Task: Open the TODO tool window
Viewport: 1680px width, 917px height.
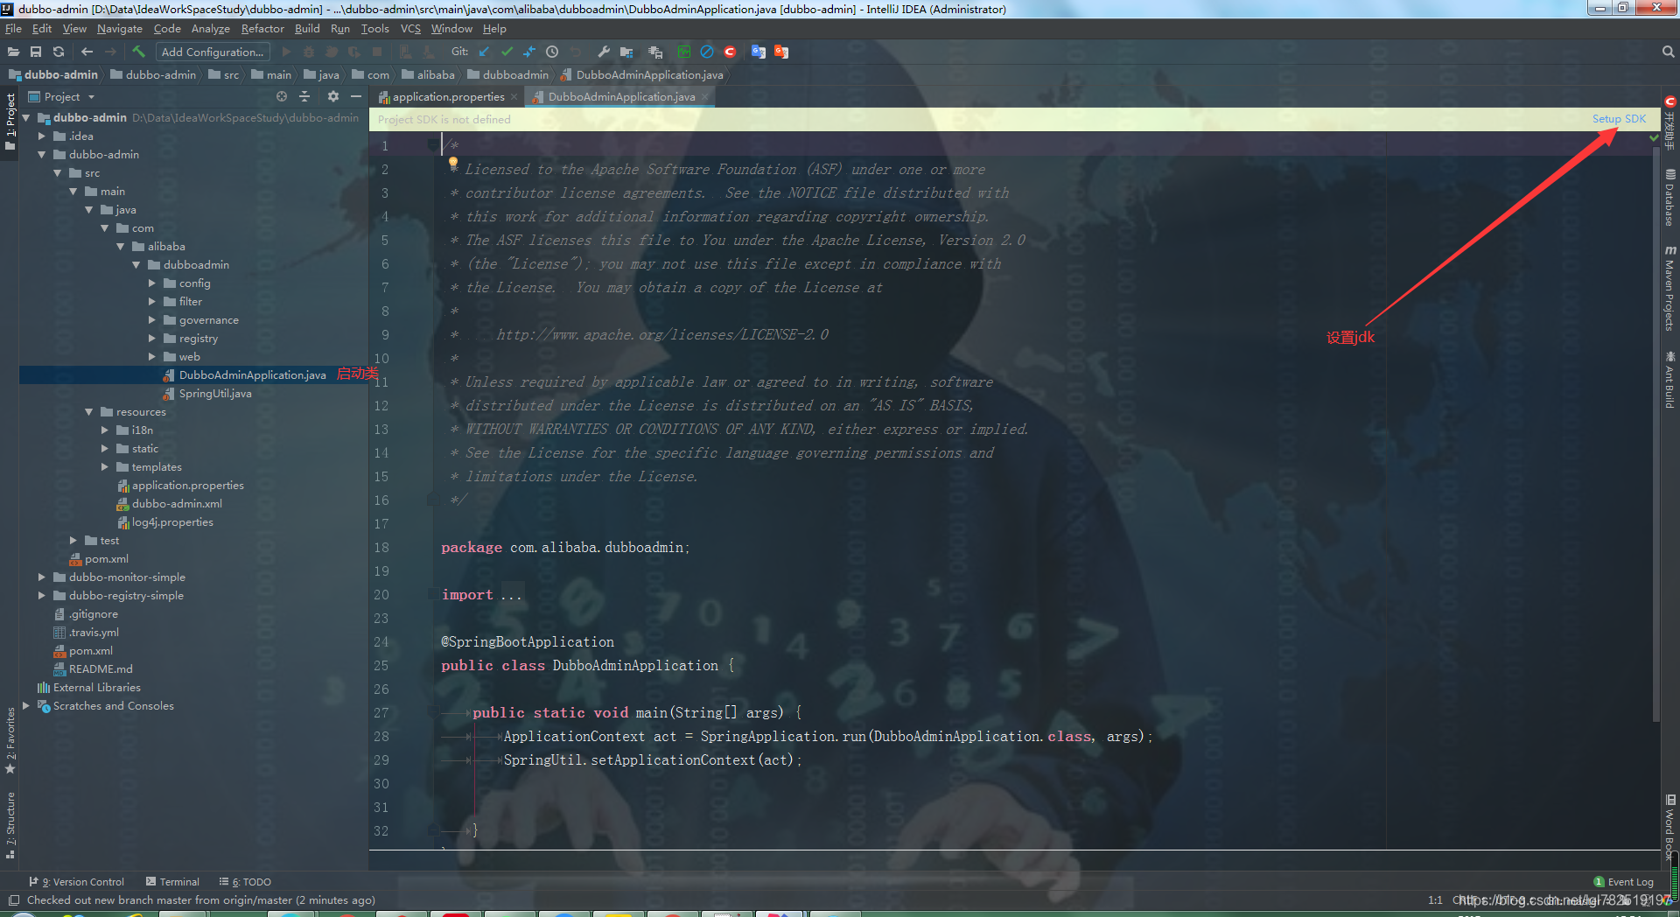Action: (x=246, y=882)
